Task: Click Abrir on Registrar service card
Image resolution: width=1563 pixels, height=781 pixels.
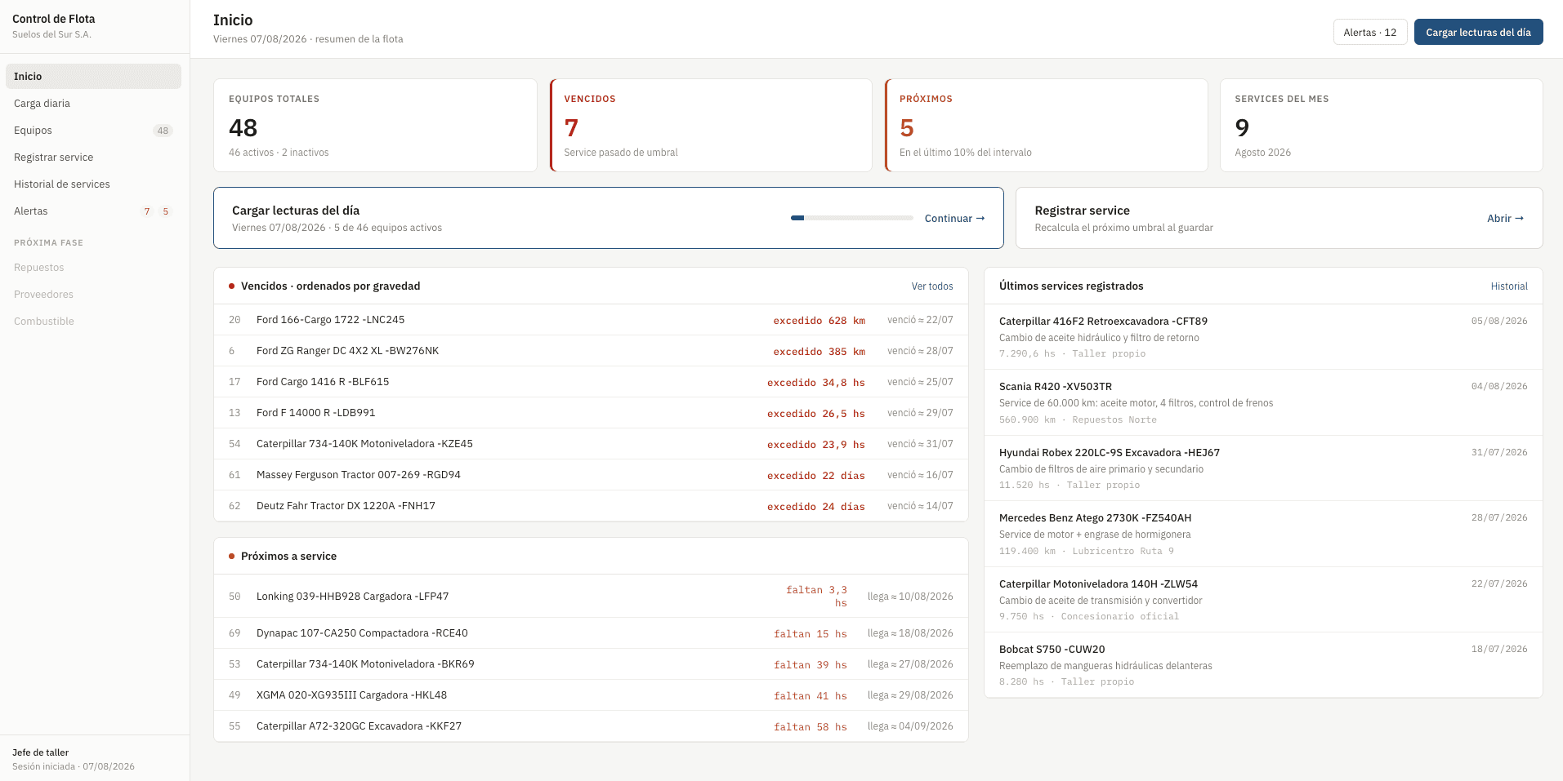Action: click(1505, 218)
